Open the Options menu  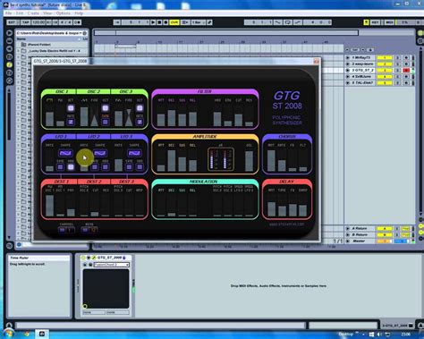[63, 13]
